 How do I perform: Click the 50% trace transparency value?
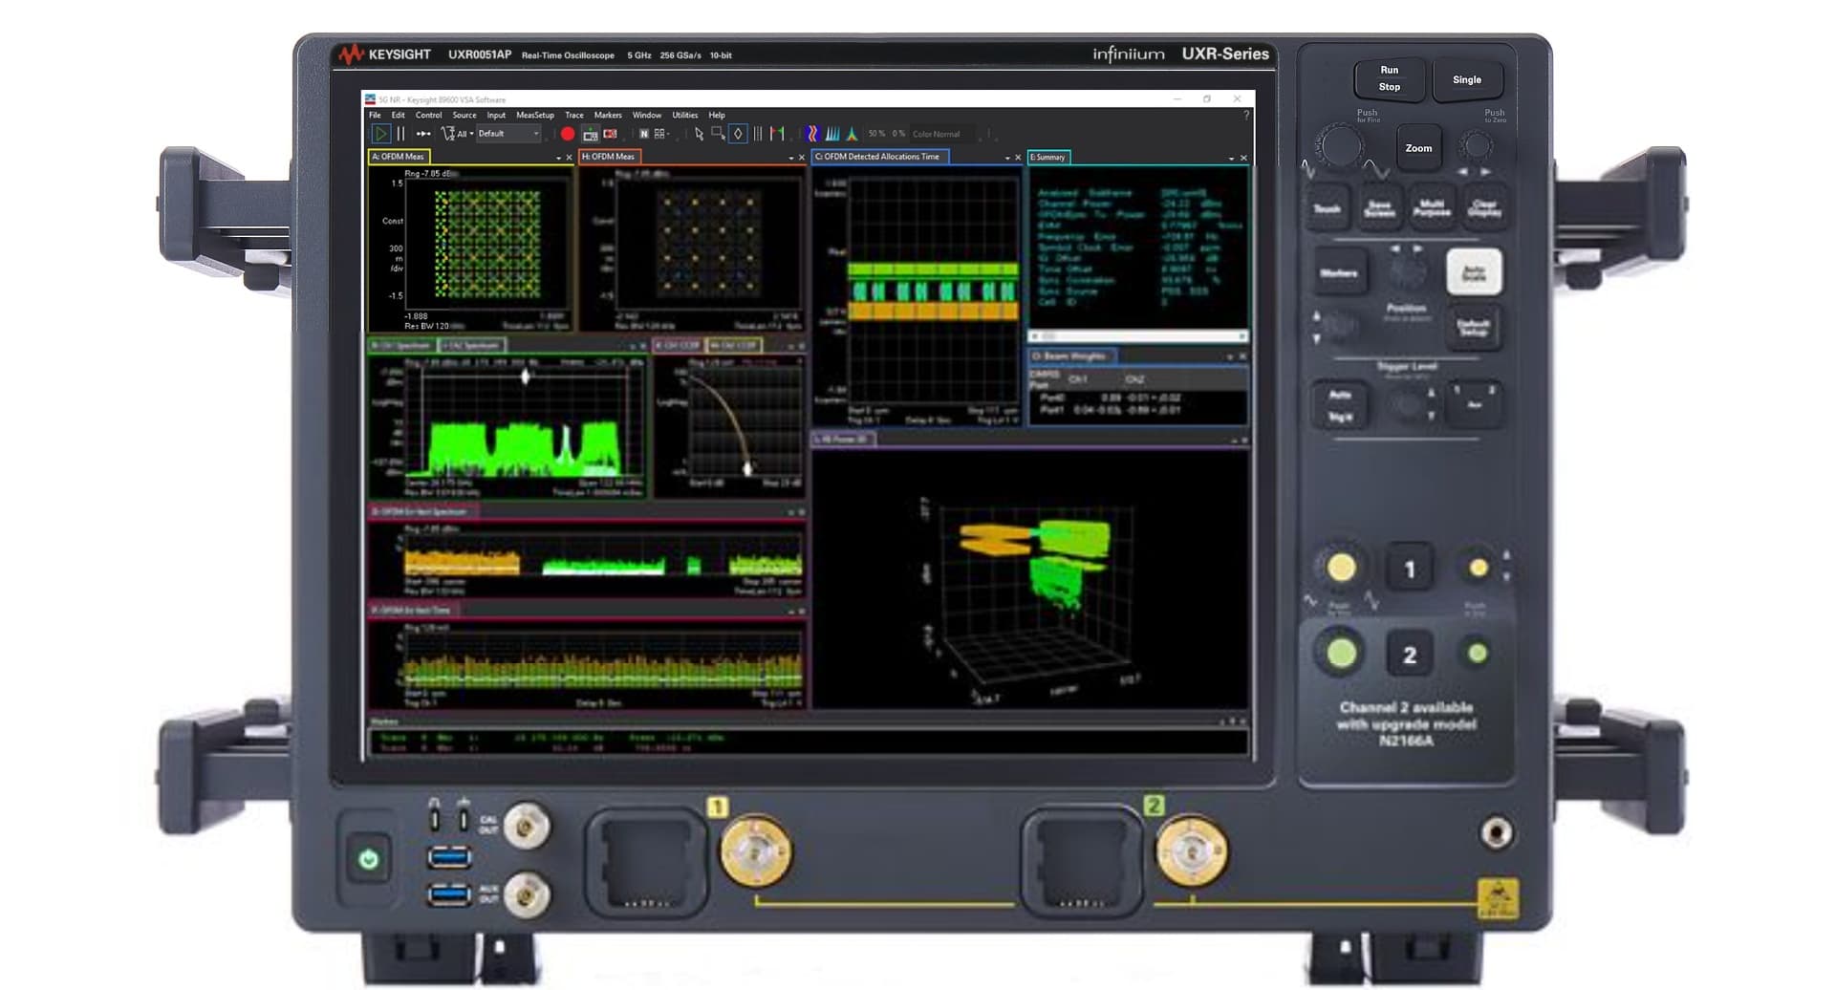874,134
